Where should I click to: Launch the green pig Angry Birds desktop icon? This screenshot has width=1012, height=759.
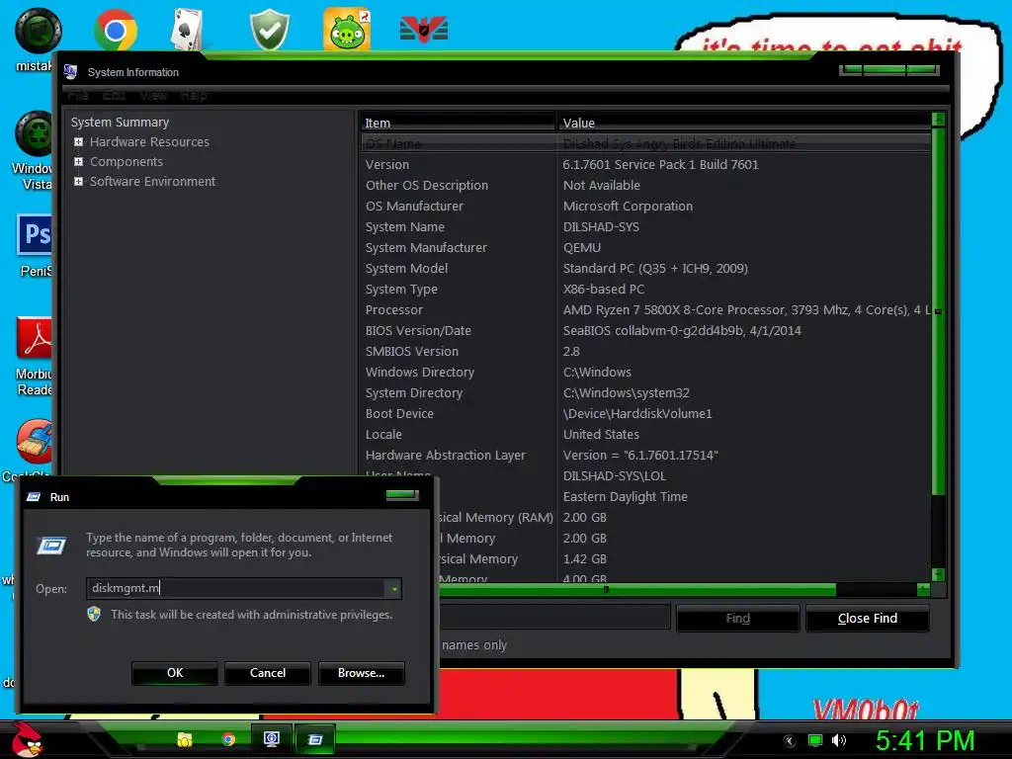[x=347, y=29]
